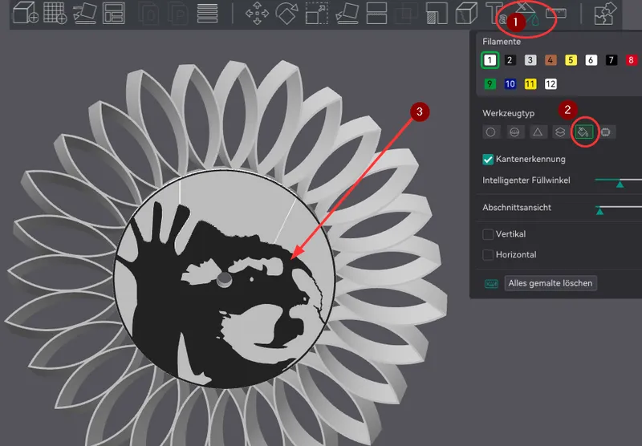
Task: Choose the Triangle tool type
Action: 538,132
